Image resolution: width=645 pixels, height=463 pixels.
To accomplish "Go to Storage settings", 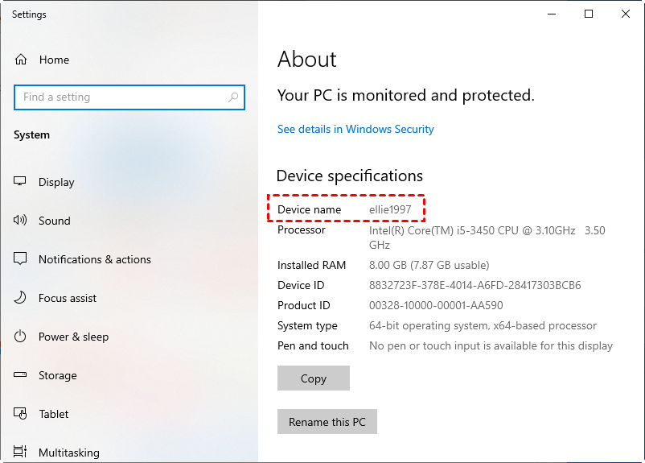I will click(x=58, y=375).
